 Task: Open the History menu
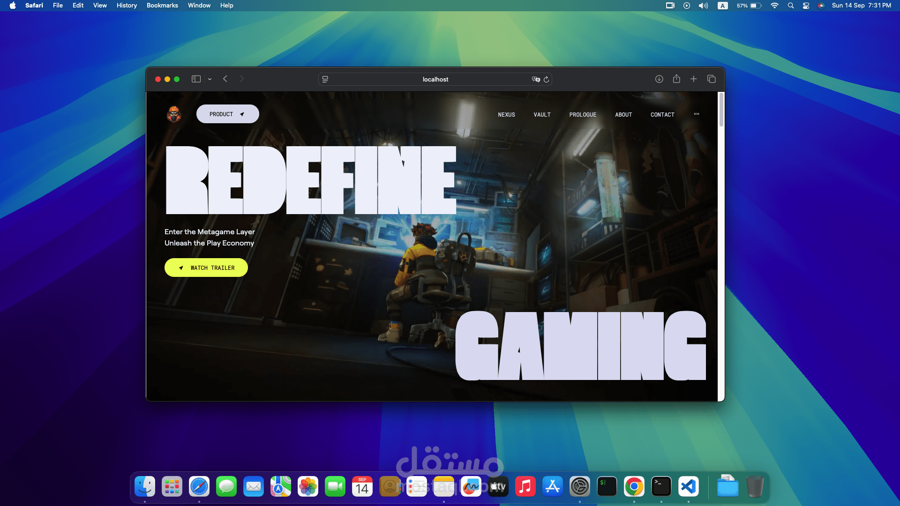(127, 6)
